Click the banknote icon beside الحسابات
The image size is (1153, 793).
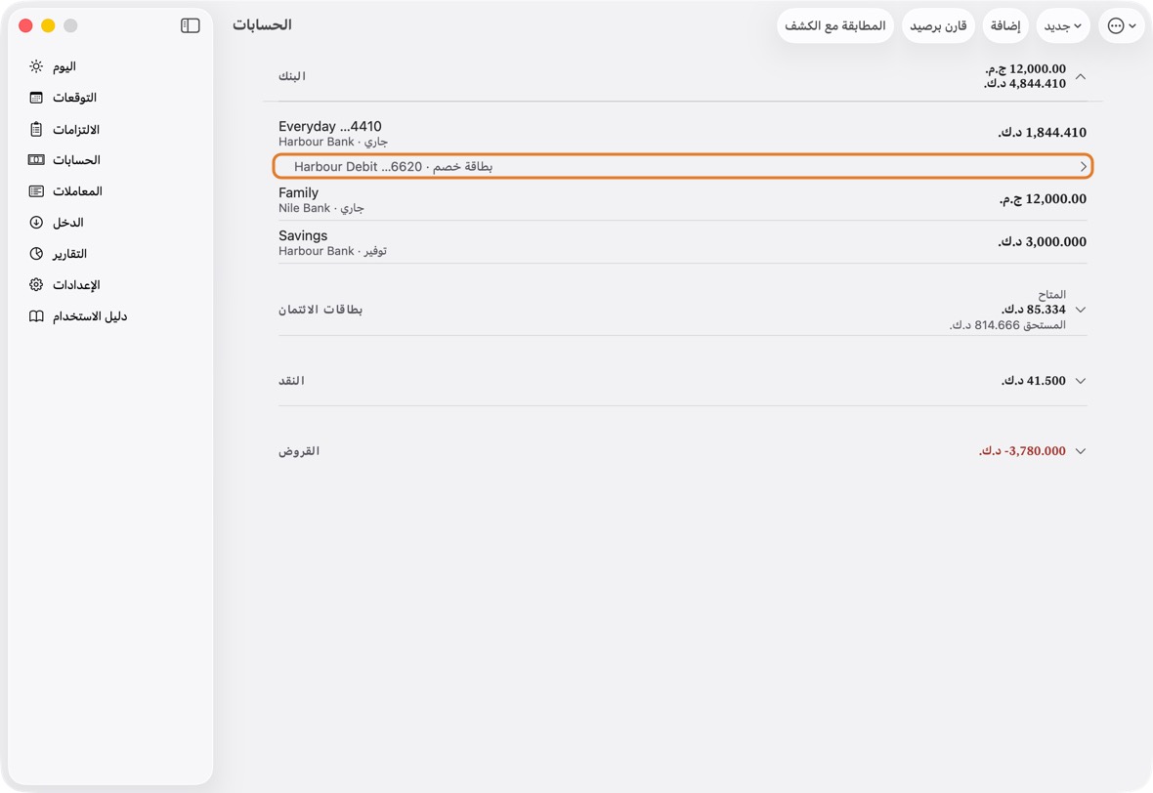pos(36,160)
